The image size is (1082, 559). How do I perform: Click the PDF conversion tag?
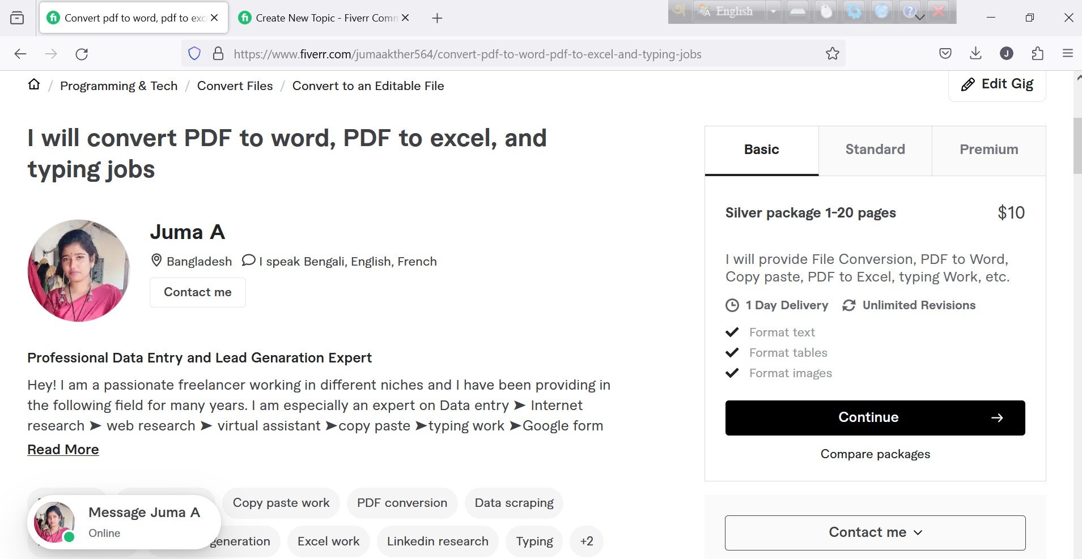[402, 502]
